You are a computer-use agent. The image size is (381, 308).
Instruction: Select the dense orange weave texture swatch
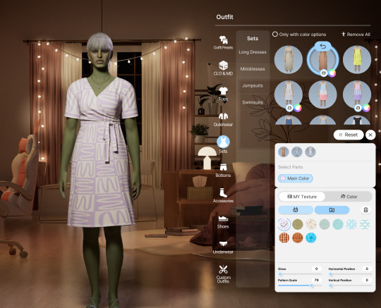point(298,238)
